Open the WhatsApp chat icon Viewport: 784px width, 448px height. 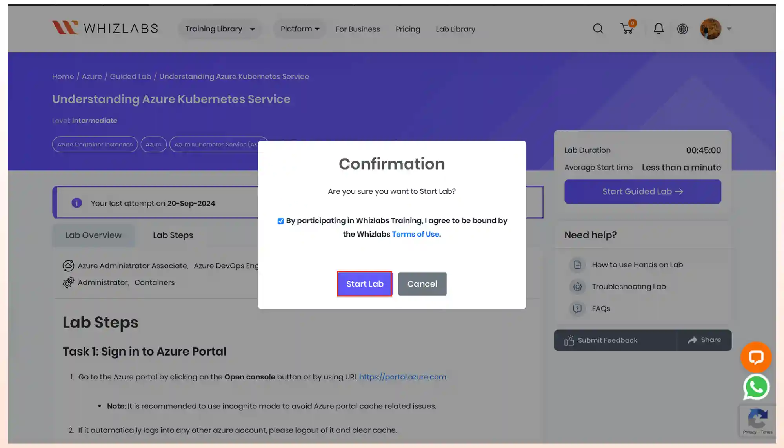756,387
